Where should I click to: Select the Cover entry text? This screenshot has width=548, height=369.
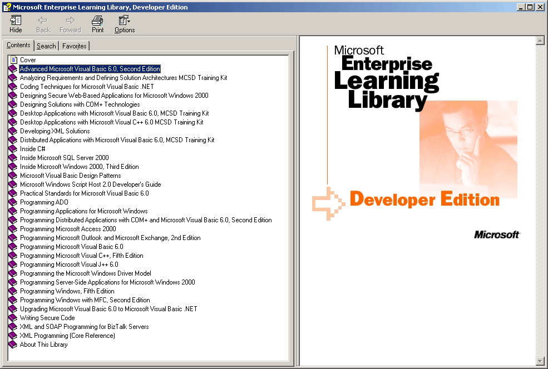[28, 60]
